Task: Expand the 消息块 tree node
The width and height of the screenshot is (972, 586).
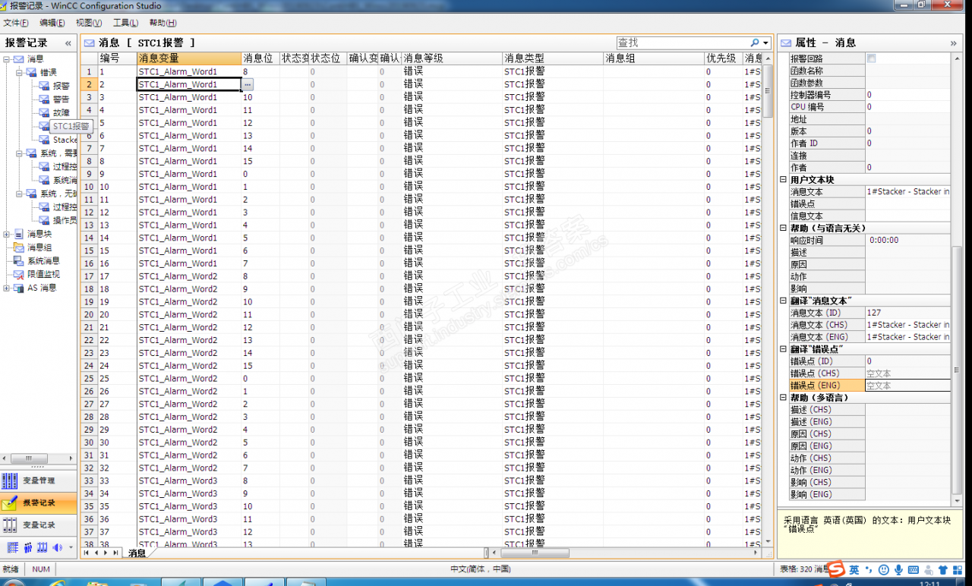Action: point(7,235)
